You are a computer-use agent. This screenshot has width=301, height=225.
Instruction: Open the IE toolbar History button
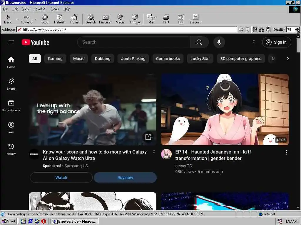click(135, 19)
